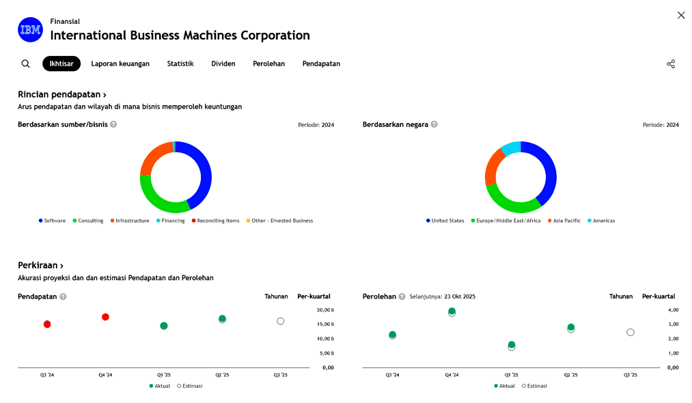Viewport: 692px width, 403px height.
Task: Click the share icon
Action: [670, 64]
